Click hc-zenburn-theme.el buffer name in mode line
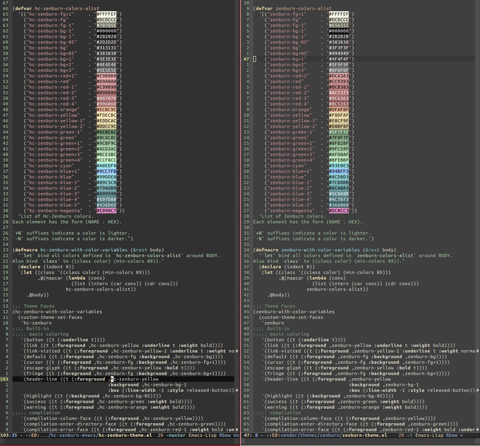 click(x=125, y=435)
